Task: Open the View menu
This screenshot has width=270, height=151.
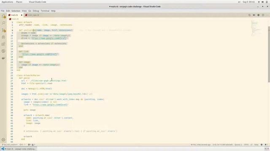Action: tap(24, 11)
